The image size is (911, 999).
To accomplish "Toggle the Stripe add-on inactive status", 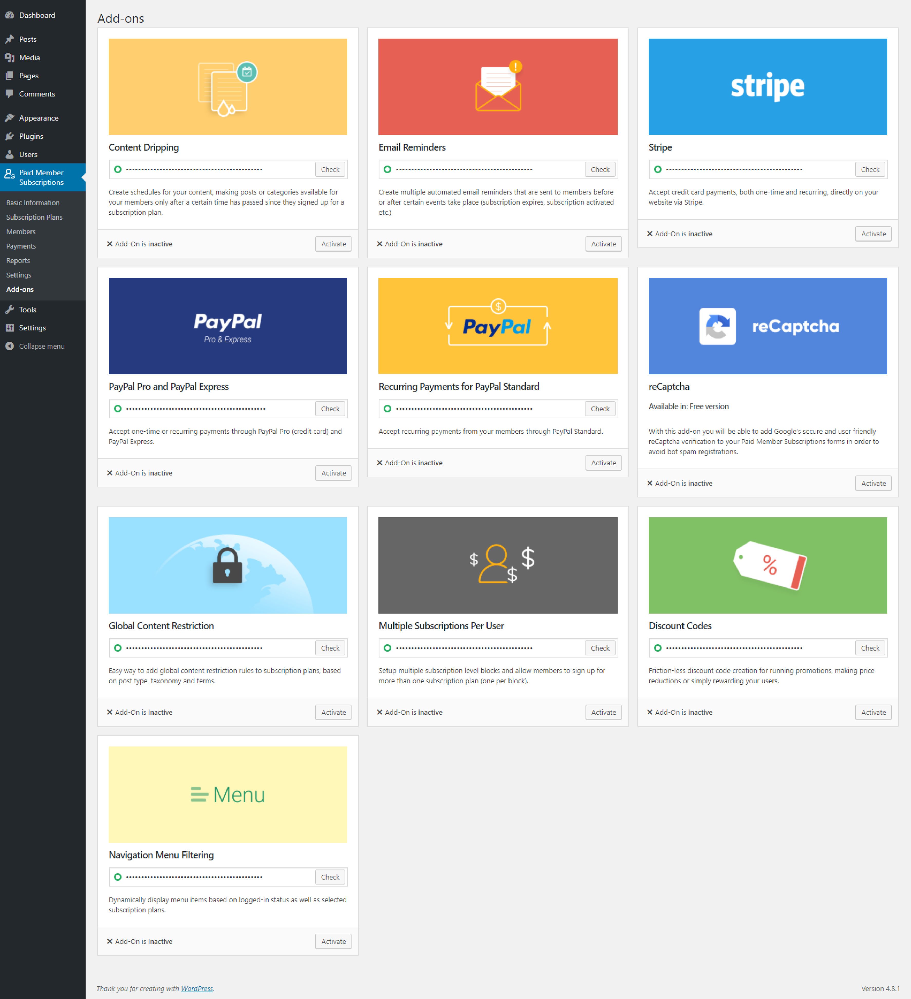I will click(x=873, y=233).
